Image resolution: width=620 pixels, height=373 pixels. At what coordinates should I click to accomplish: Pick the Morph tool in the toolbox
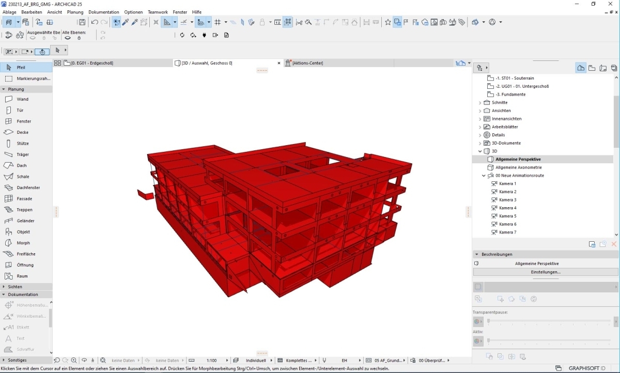tap(23, 243)
